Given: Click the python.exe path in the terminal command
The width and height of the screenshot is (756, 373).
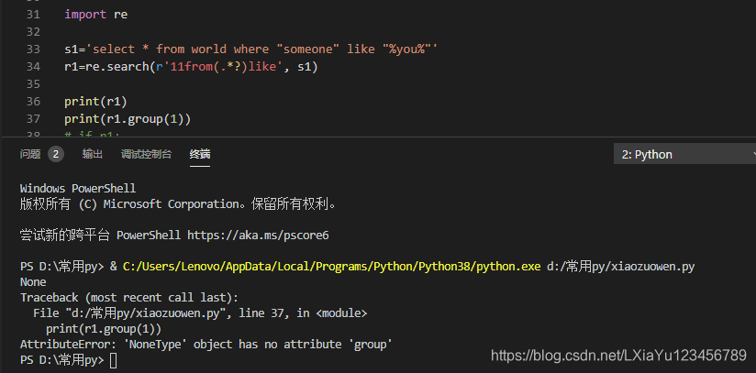Looking at the screenshot, I should [332, 267].
